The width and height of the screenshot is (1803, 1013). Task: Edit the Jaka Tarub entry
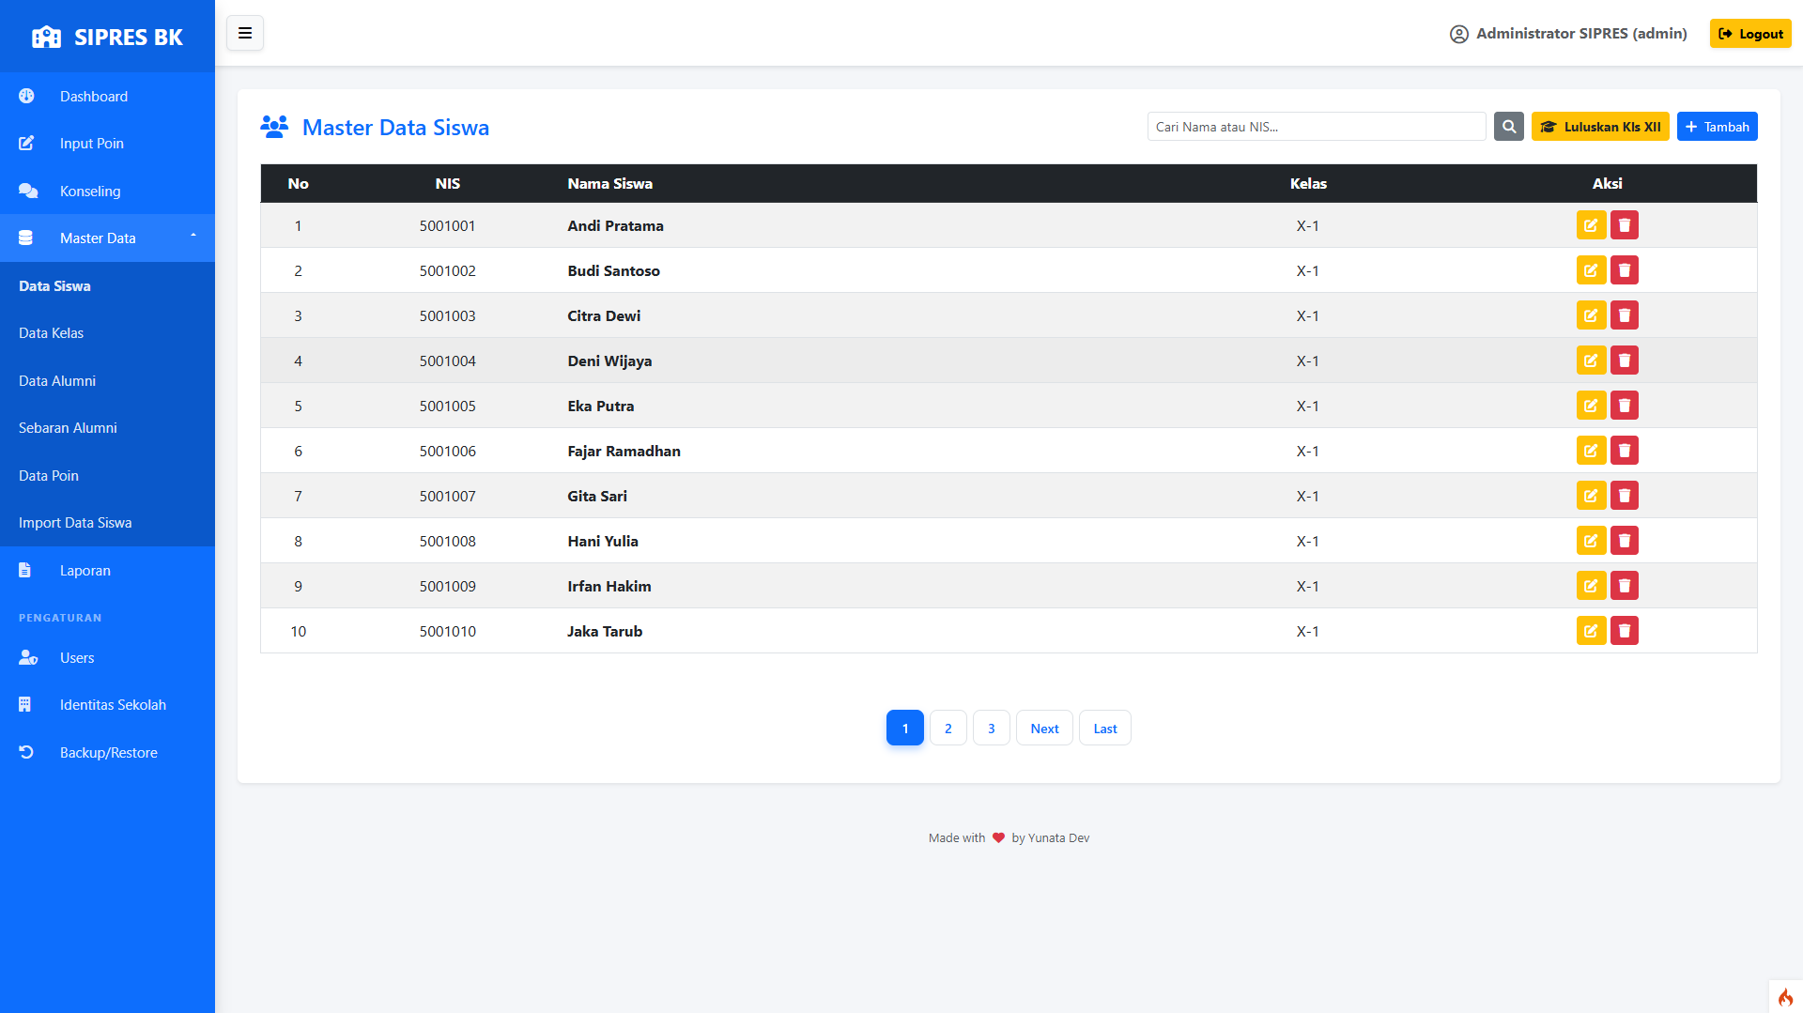(x=1591, y=631)
